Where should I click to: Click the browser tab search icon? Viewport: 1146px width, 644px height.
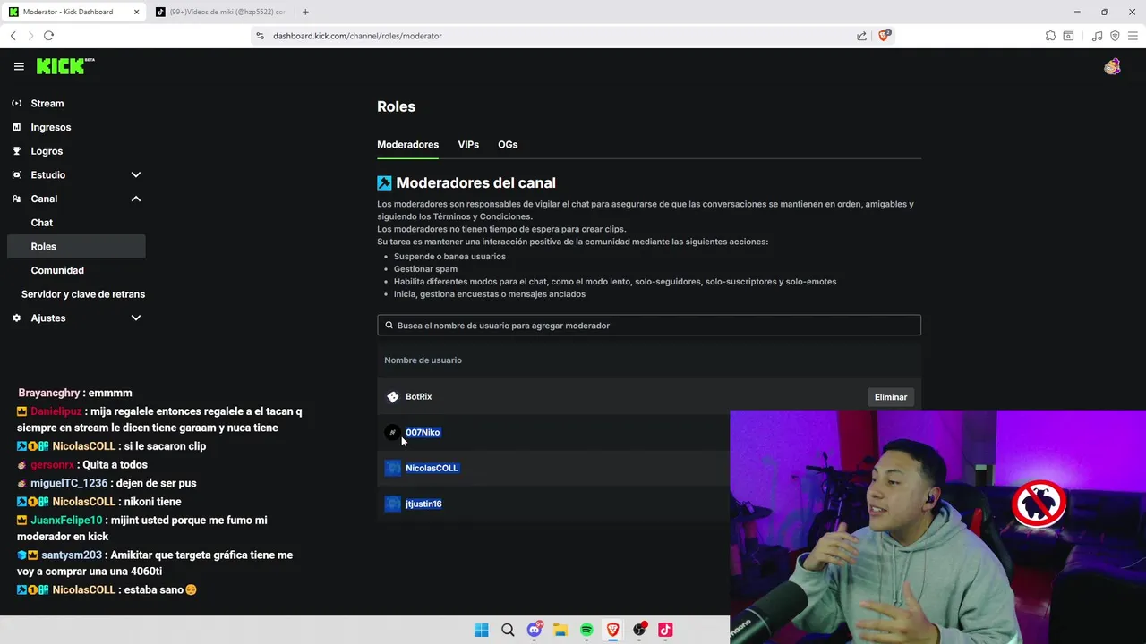[1068, 36]
